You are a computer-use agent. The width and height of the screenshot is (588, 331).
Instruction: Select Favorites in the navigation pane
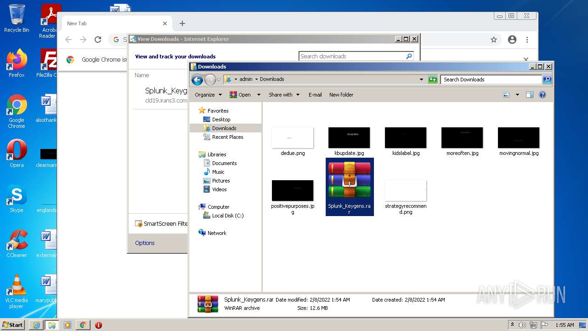214,111
